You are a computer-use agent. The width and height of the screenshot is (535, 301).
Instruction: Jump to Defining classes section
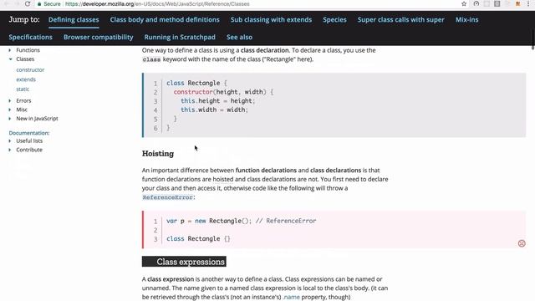click(x=74, y=20)
